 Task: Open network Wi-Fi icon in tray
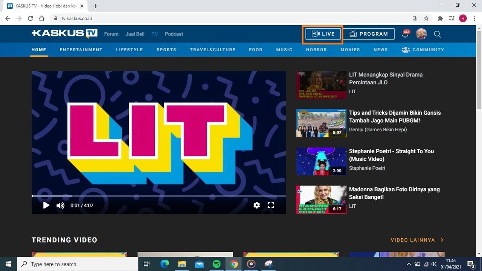[426, 264]
